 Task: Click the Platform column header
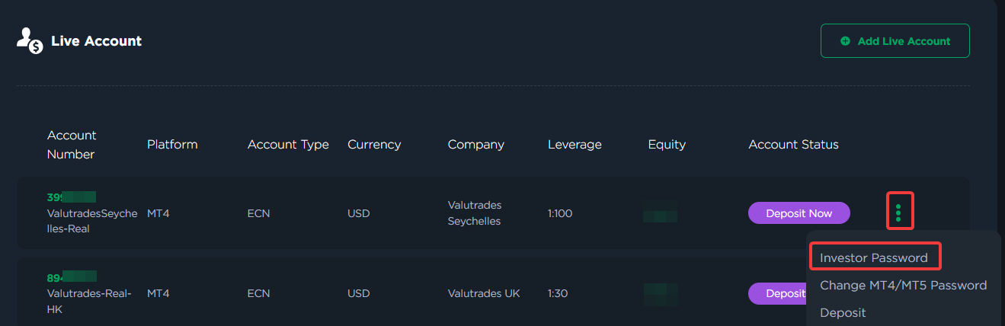coord(172,145)
